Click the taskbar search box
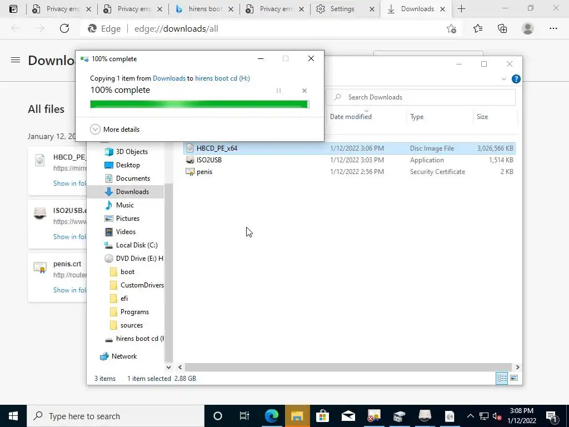 (x=116, y=416)
